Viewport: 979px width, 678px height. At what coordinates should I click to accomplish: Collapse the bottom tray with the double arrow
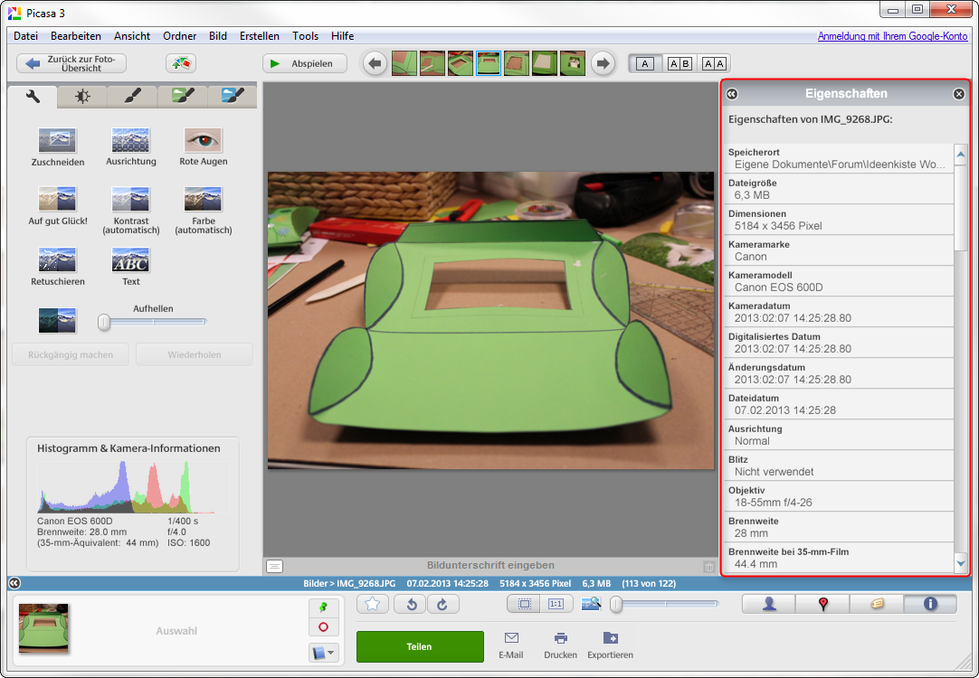point(14,584)
